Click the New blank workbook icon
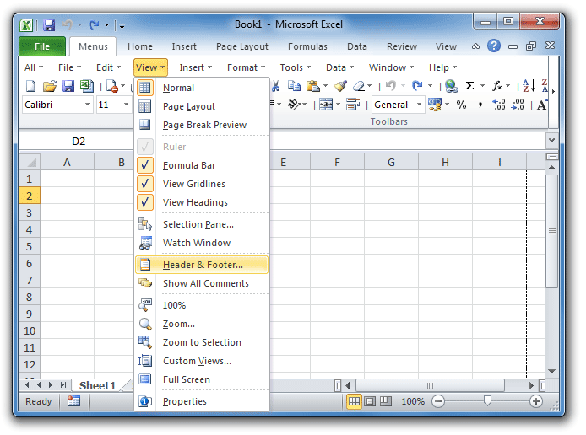This screenshot has width=586, height=435. point(31,86)
